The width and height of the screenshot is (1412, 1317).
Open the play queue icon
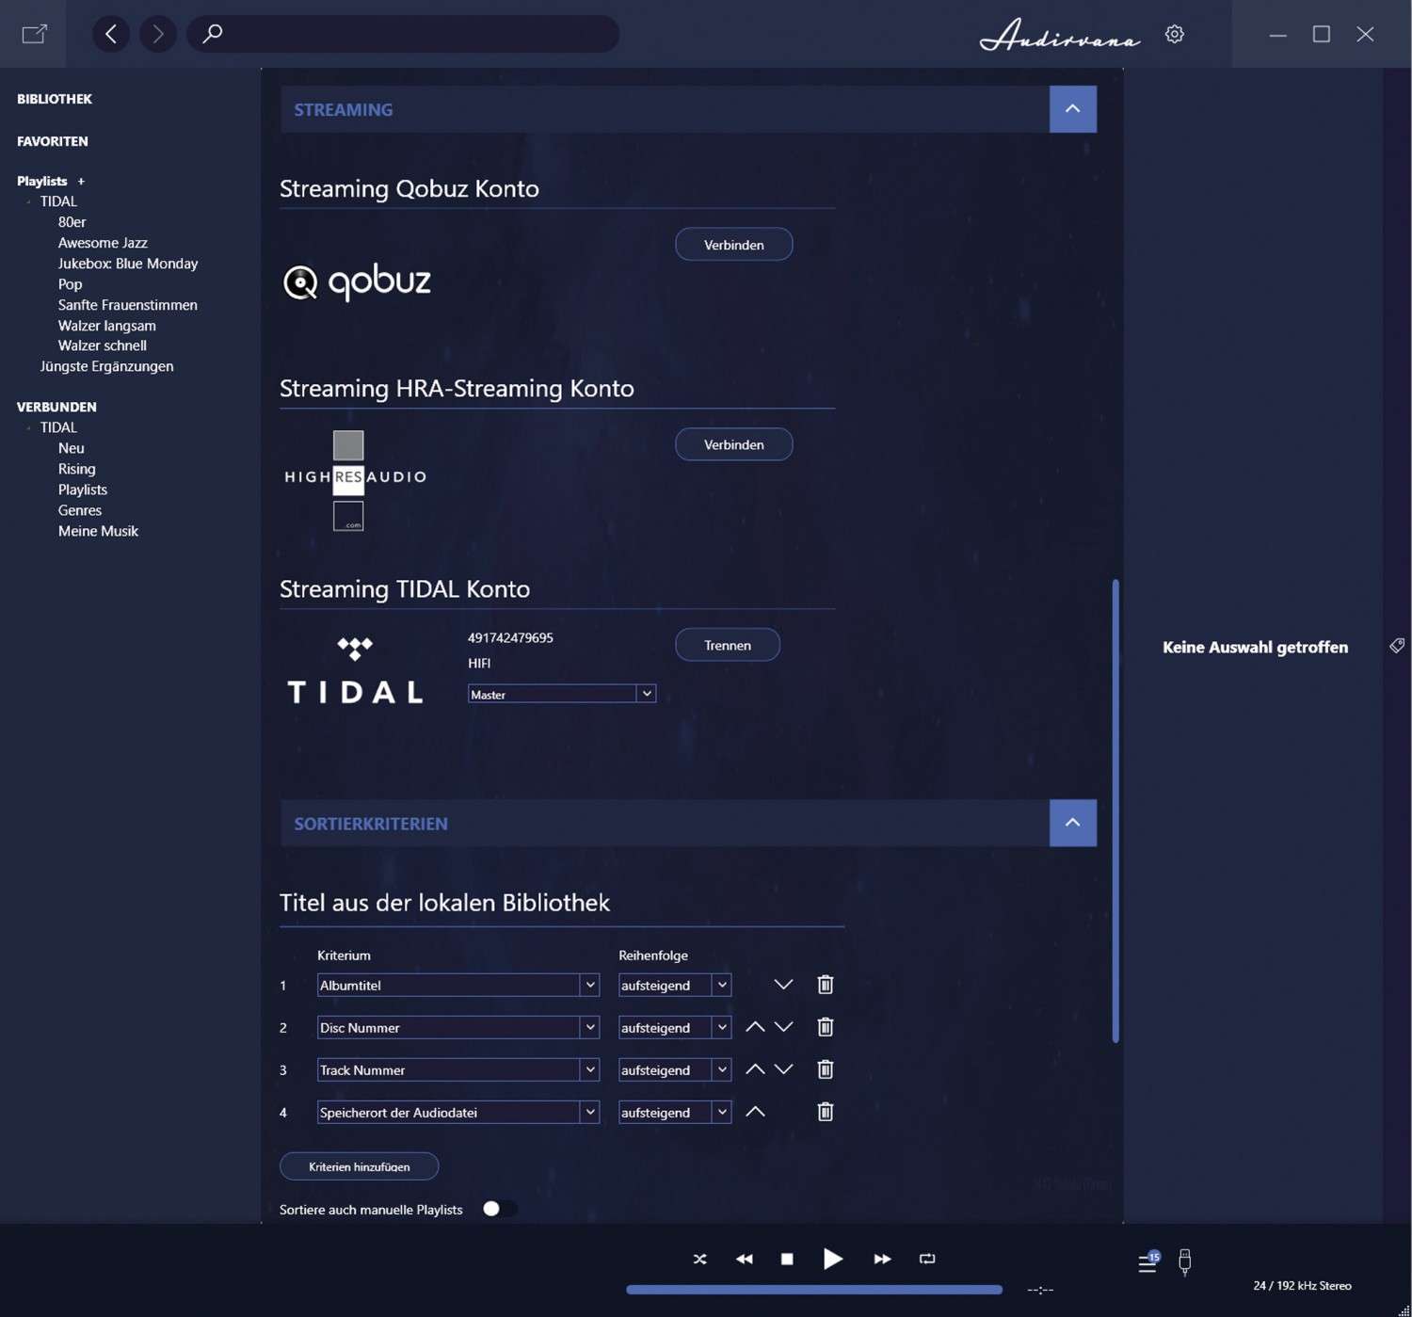(1148, 1262)
